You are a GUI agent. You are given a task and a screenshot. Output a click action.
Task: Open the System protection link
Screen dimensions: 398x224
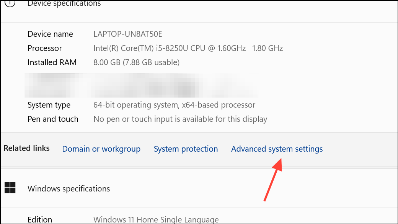[186, 149]
